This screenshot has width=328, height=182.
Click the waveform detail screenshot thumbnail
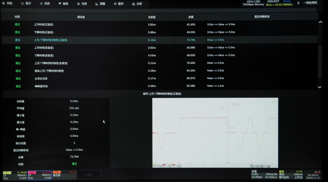point(215,133)
